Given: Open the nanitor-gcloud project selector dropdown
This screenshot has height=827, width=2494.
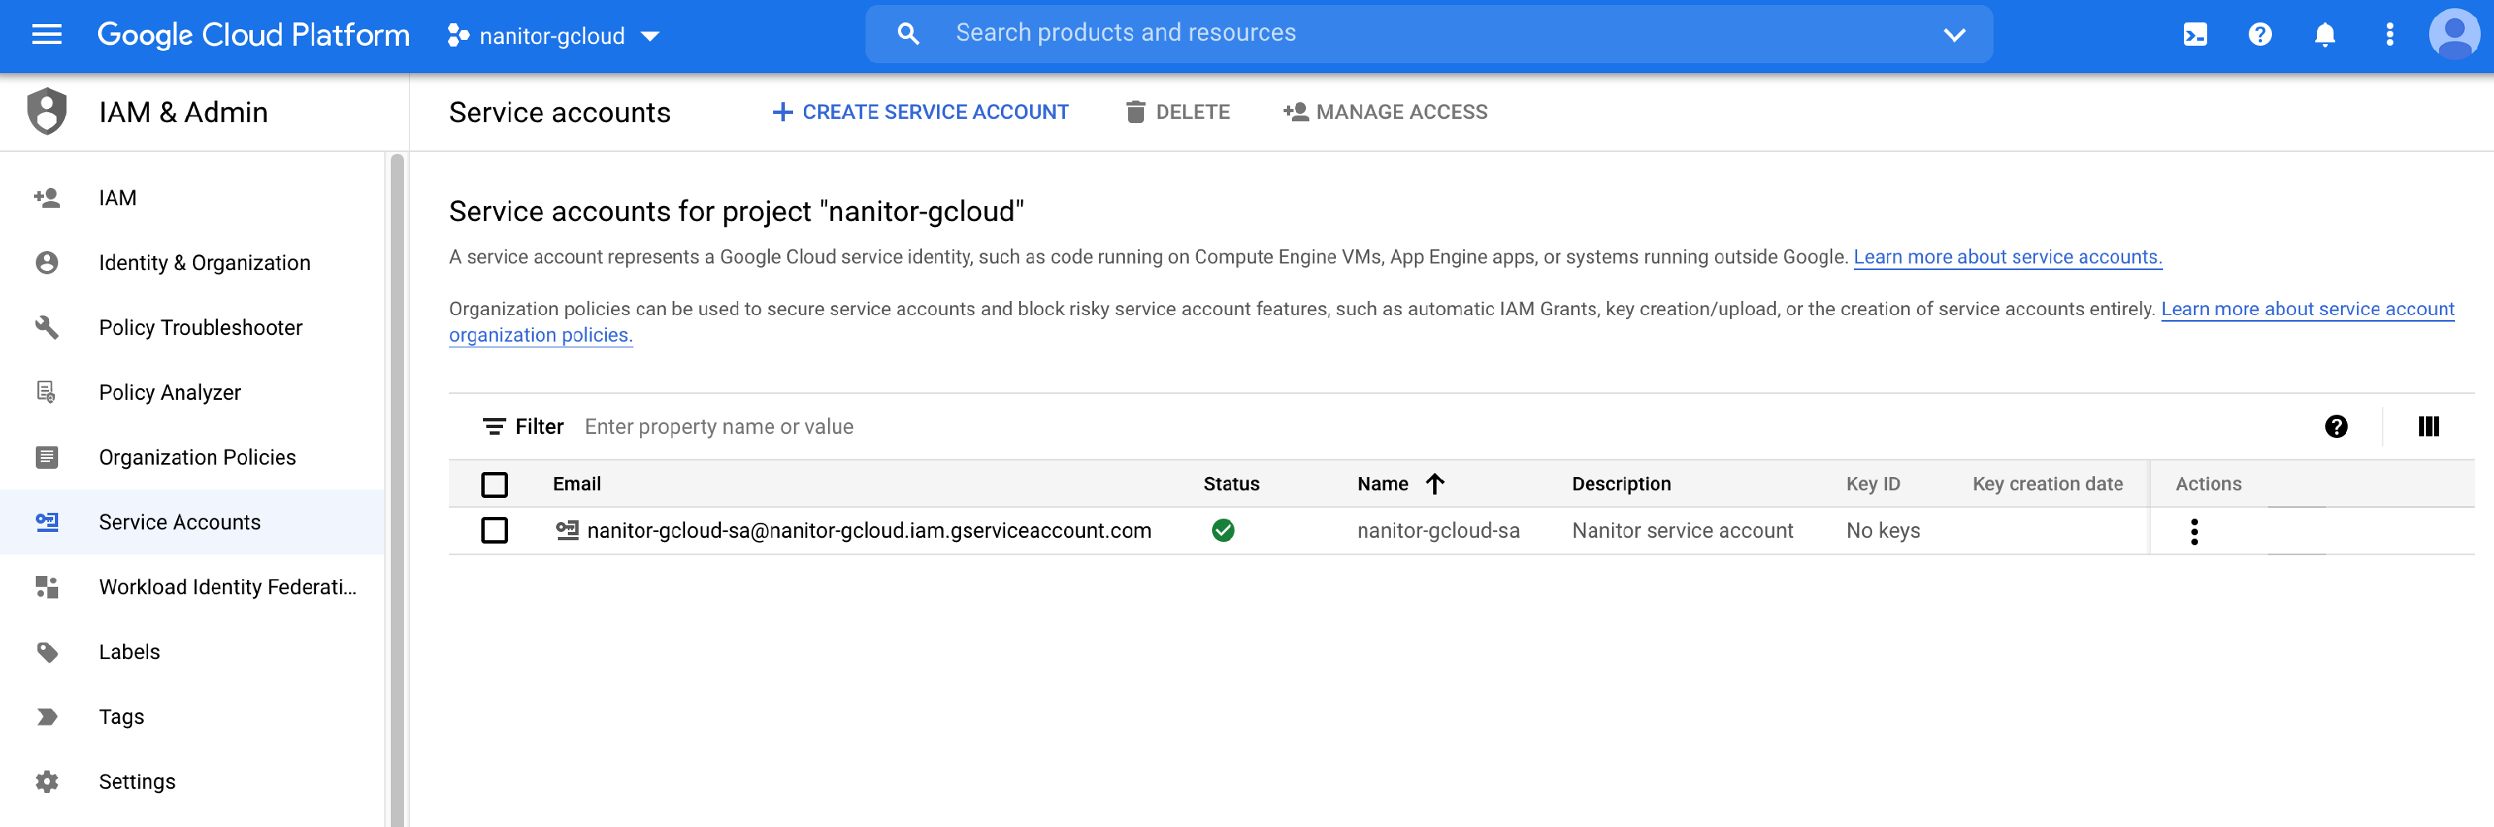Looking at the screenshot, I should tap(554, 37).
